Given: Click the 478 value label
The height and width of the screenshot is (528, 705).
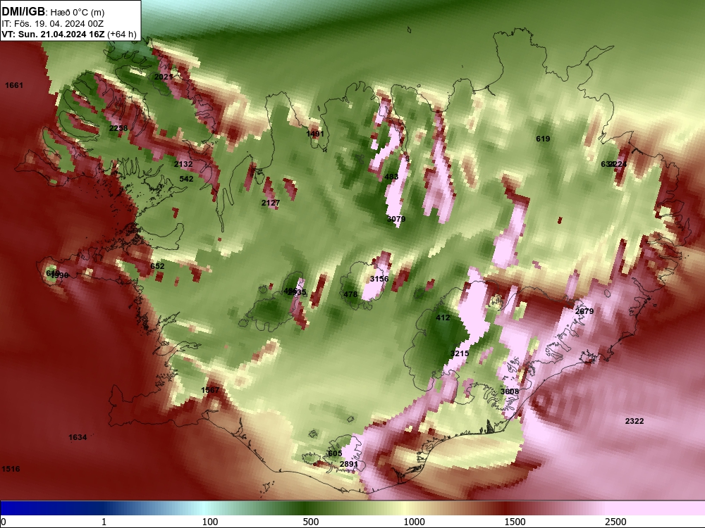Looking at the screenshot, I should (350, 294).
